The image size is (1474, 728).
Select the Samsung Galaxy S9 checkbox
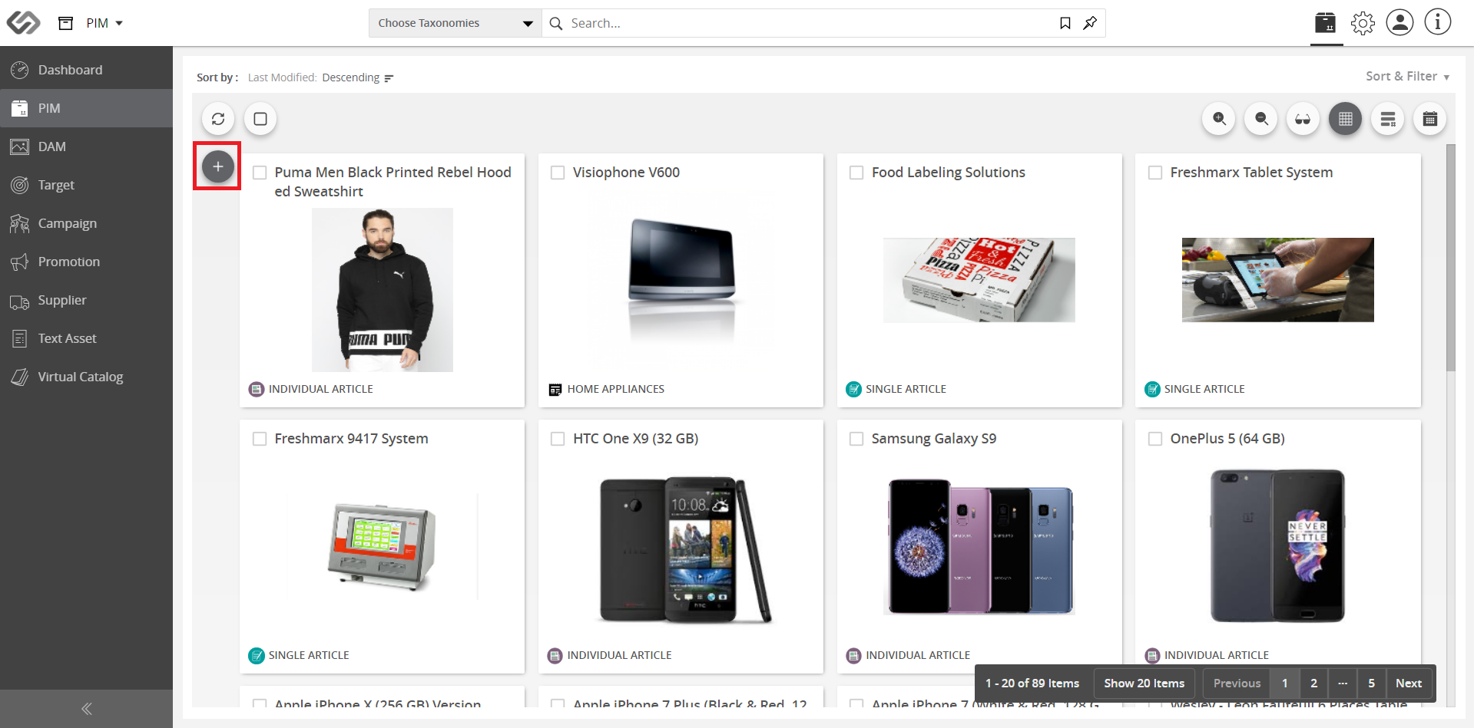(x=856, y=439)
